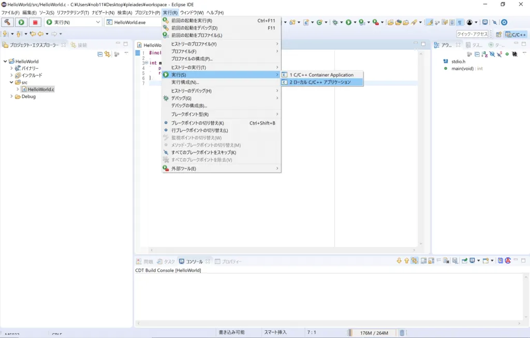530x338 pixels.
Task: Click the Sort alphabetically icon in the Outline view
Action: (484, 54)
